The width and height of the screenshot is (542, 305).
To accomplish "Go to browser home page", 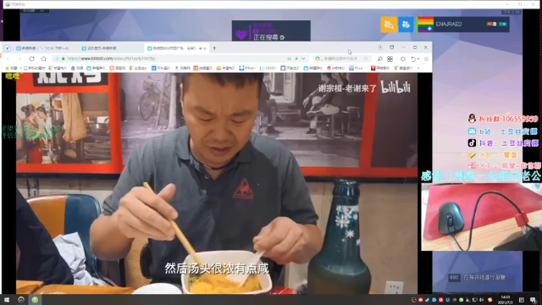I will click(43, 58).
